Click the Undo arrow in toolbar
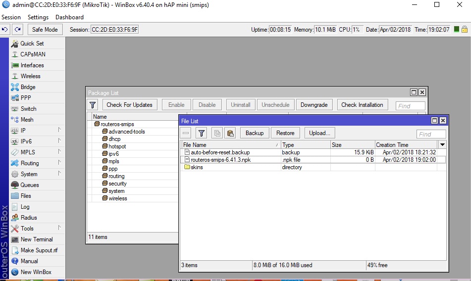Viewport: 471px width, 281px height. click(5, 29)
